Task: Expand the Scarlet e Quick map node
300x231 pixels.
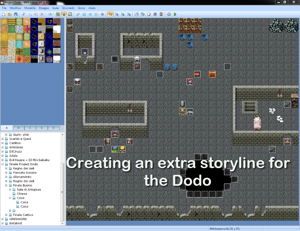Action: tap(3, 139)
